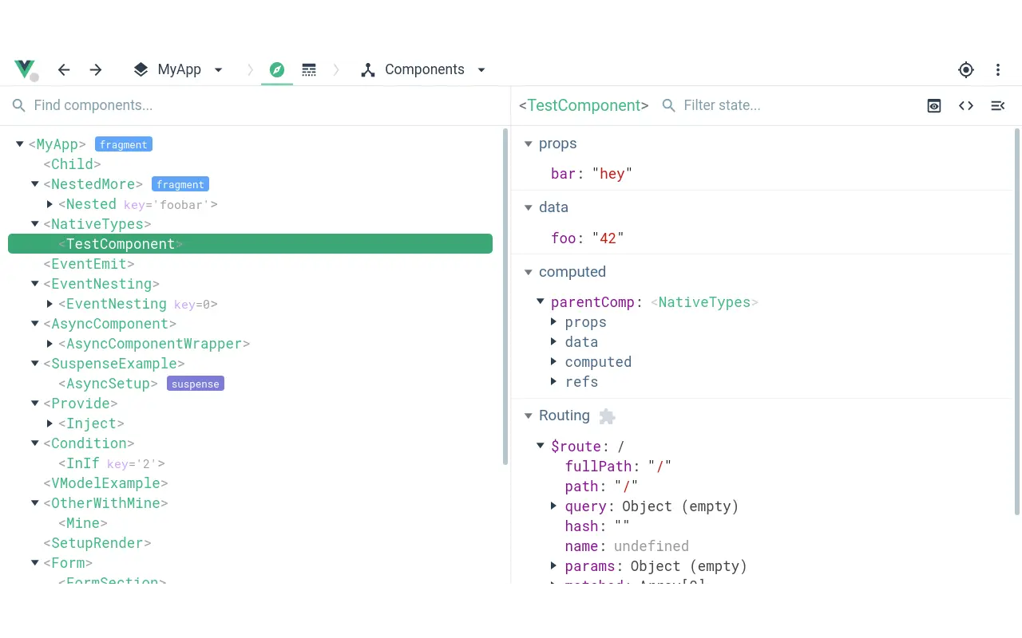Collapse the props section

[x=529, y=144]
